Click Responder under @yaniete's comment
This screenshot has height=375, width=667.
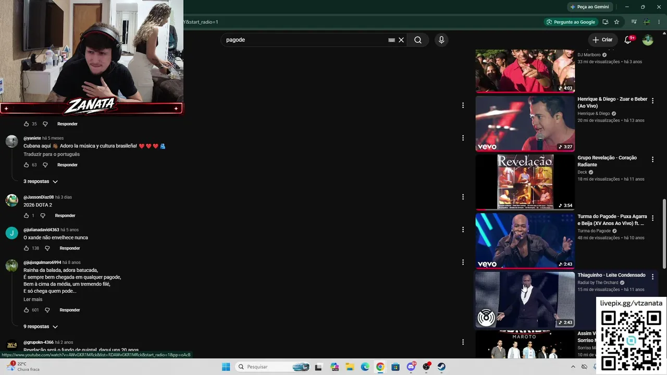pyautogui.click(x=67, y=165)
